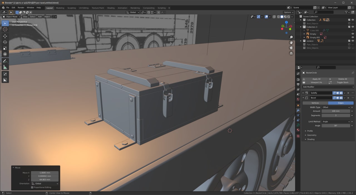Toggle the camera view icon
The width and height of the screenshot is (356, 195).
pos(291,48)
